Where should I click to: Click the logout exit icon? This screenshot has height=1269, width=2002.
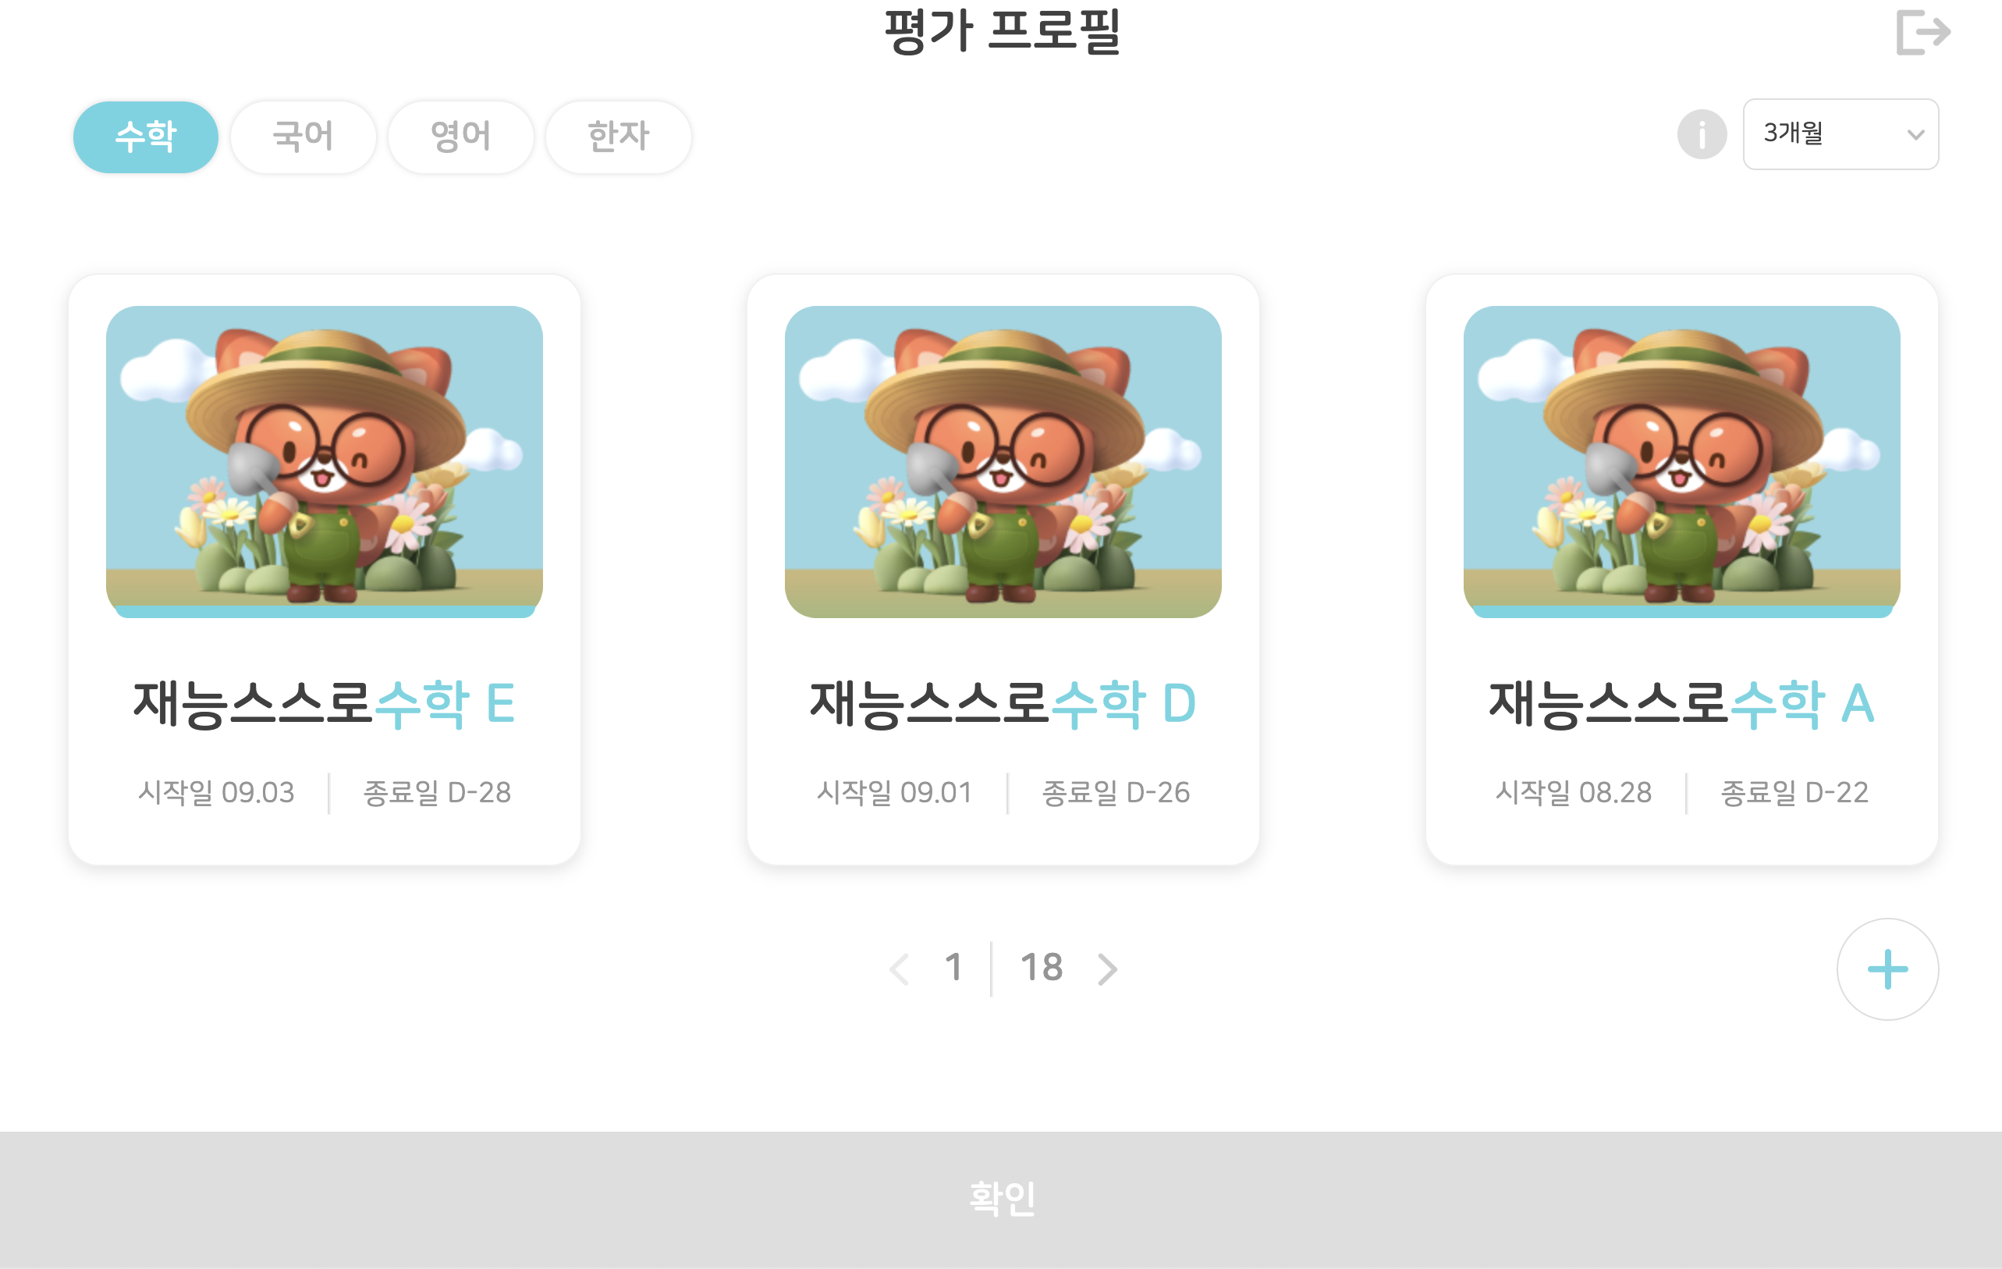pos(1923,33)
